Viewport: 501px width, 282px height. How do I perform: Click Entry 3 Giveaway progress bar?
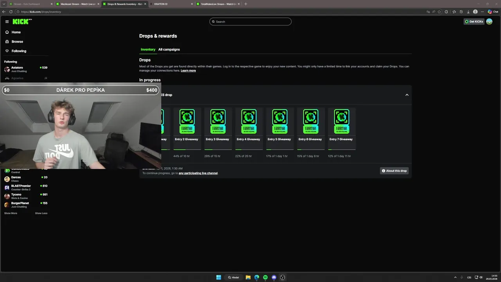tap(218, 149)
